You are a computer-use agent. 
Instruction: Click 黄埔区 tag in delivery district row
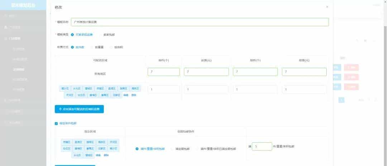(x=93, y=95)
